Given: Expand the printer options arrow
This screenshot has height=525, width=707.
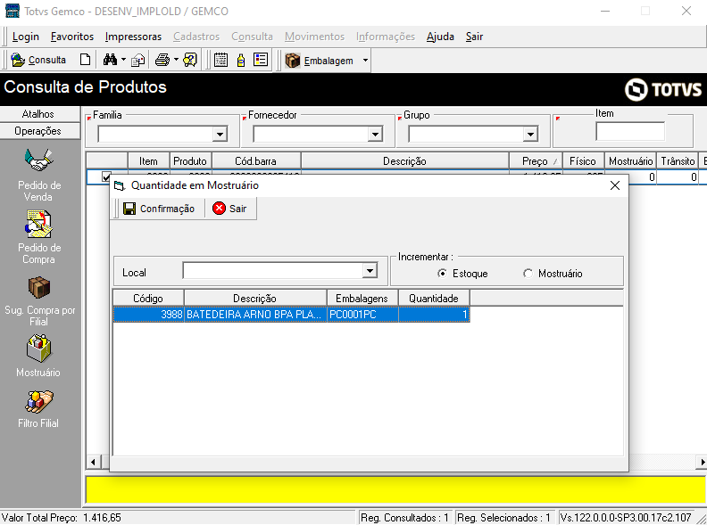Looking at the screenshot, I should (x=176, y=60).
